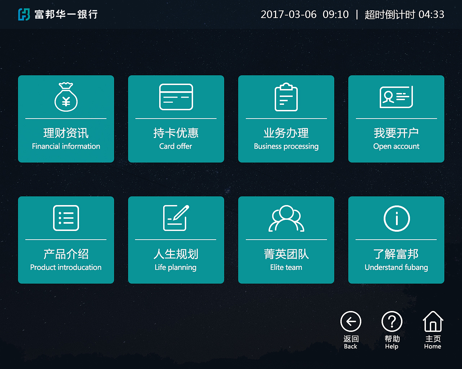Choose the "Business processing" text label

click(x=286, y=146)
